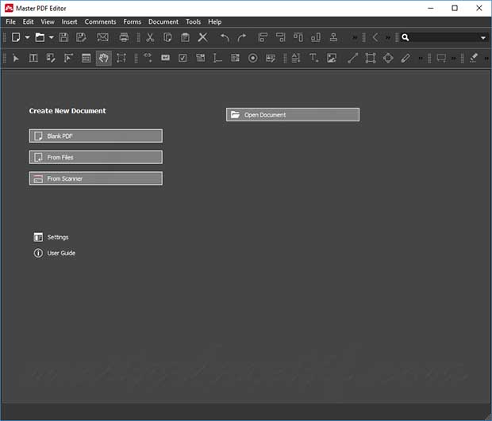Screen dimensions: 492x421
Task: Click the text line-spacing formatting icon
Action: [x=296, y=59]
